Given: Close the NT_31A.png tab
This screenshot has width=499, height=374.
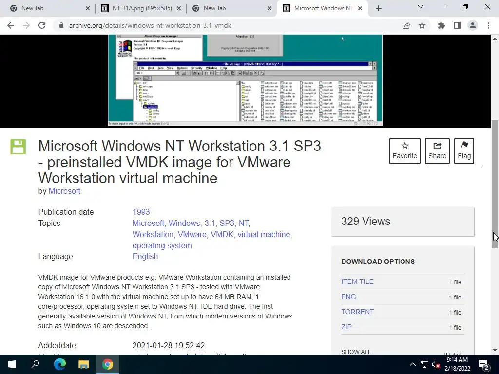Looking at the screenshot, I should tap(179, 8).
